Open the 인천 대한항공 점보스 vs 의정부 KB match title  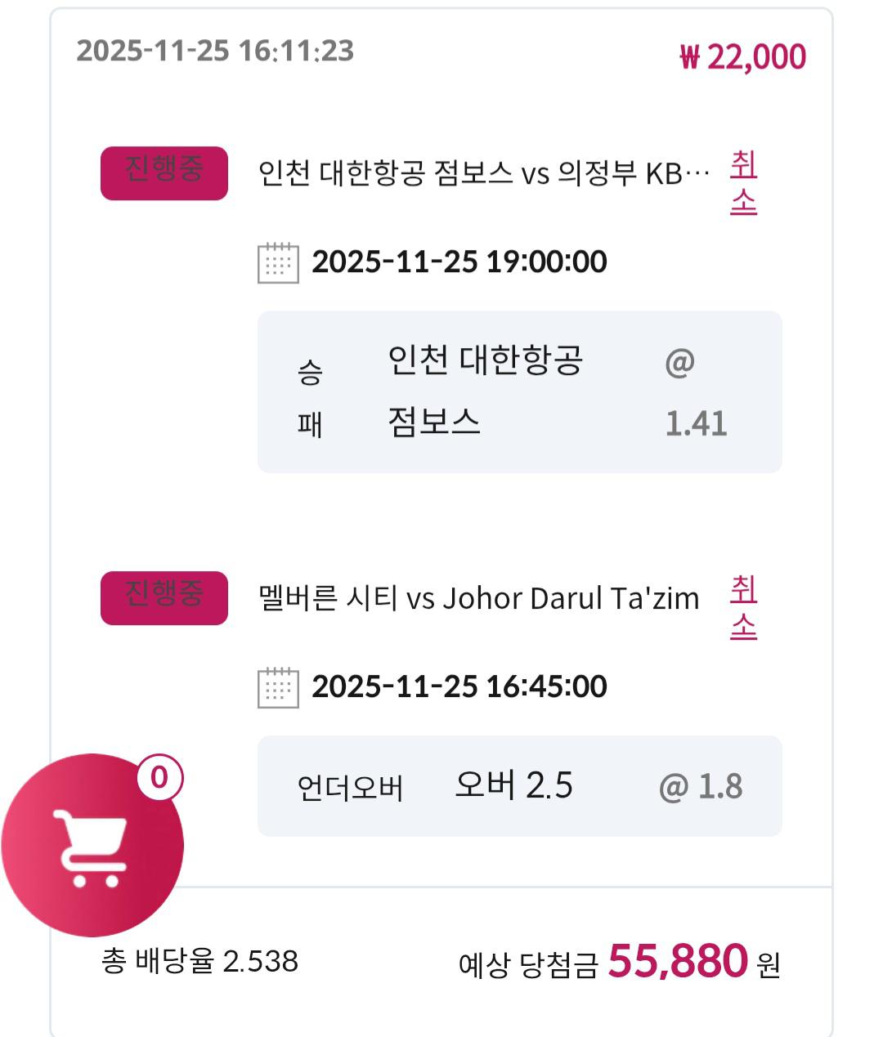click(483, 173)
